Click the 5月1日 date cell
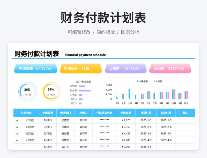 coord(48,147)
